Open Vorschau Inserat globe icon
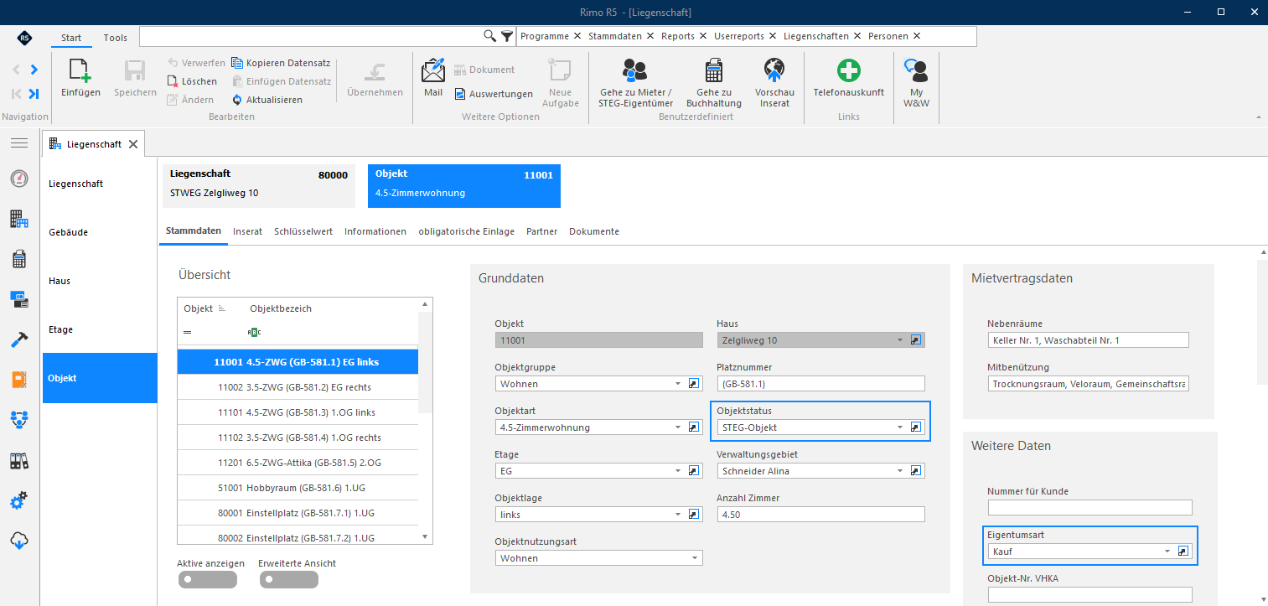 click(774, 70)
